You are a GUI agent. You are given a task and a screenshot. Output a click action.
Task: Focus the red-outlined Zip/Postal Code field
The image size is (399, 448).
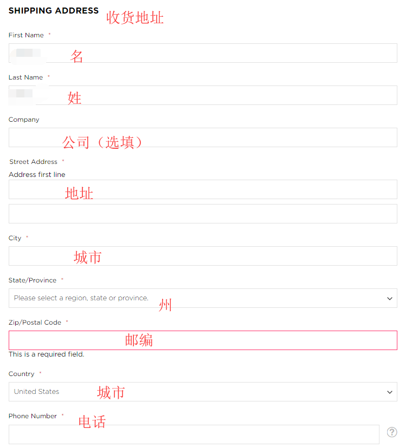[x=203, y=340]
